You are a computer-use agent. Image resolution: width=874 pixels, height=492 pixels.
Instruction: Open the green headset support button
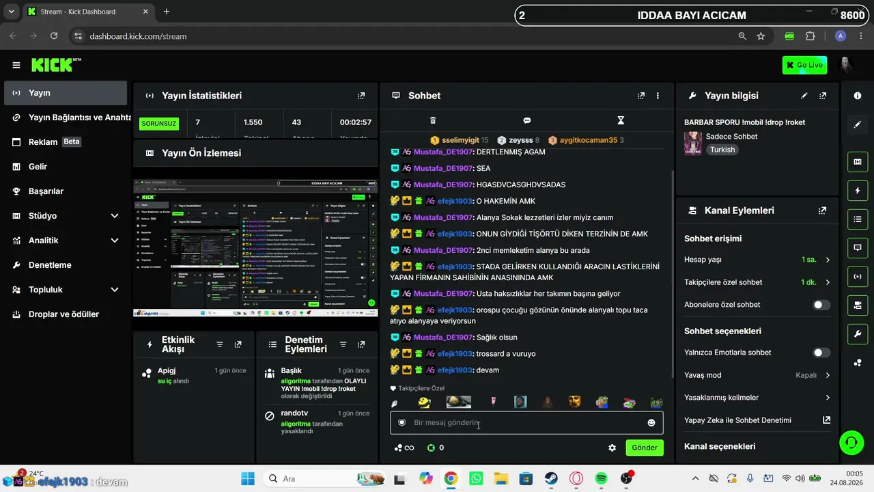pos(851,442)
